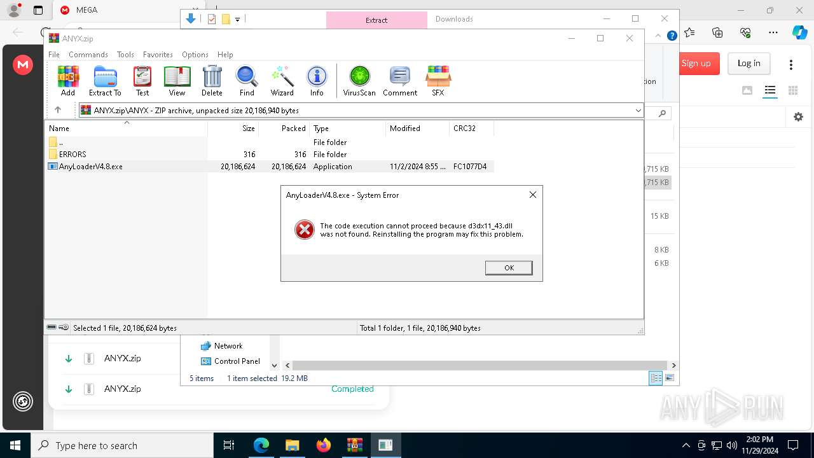
Task: Open the View toolbar icon
Action: (x=177, y=81)
